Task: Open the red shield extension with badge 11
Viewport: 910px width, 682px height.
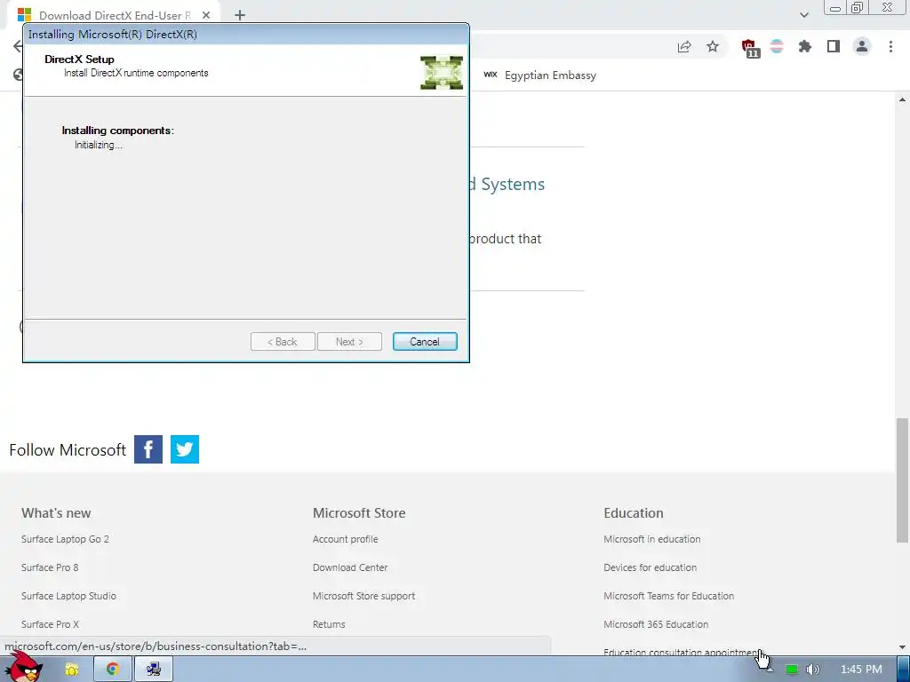Action: pyautogui.click(x=750, y=48)
